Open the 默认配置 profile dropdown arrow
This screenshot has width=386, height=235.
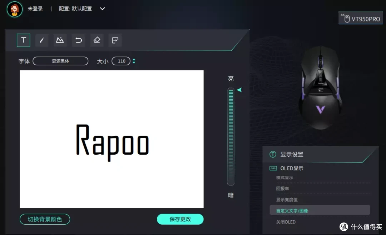(x=103, y=9)
